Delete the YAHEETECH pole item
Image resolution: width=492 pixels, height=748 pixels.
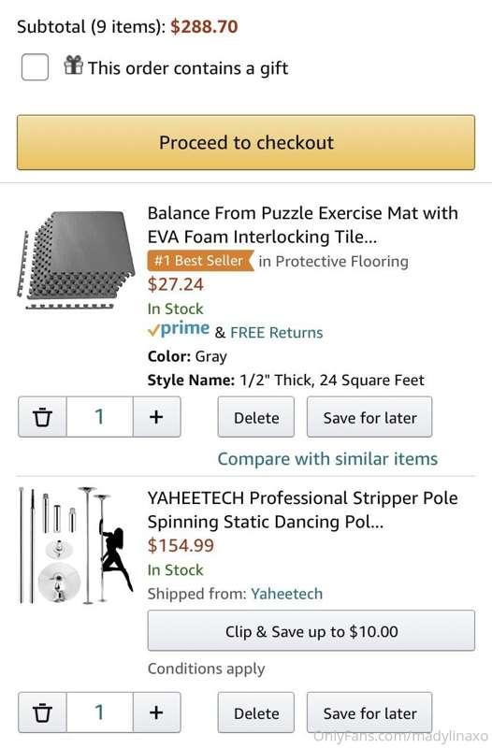pos(256,712)
